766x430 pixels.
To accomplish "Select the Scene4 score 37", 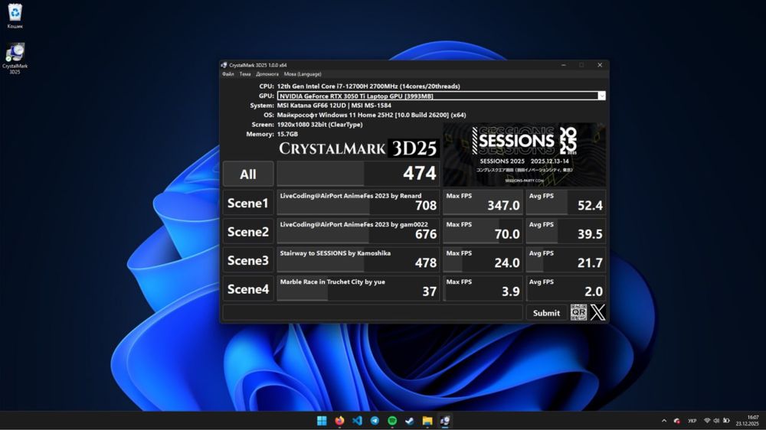I will (430, 292).
